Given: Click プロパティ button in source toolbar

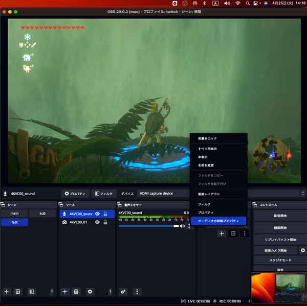Looking at the screenshot, I should click(75, 194).
